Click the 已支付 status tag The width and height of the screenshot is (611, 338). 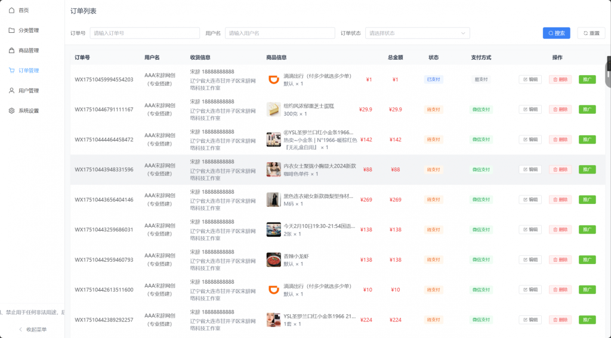click(433, 79)
